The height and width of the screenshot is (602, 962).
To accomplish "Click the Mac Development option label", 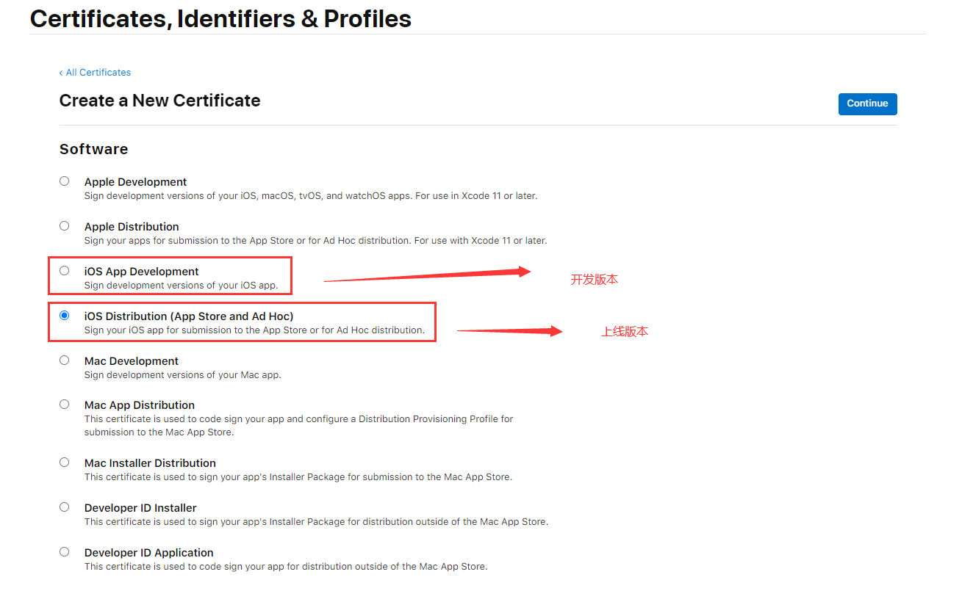I will tap(132, 361).
